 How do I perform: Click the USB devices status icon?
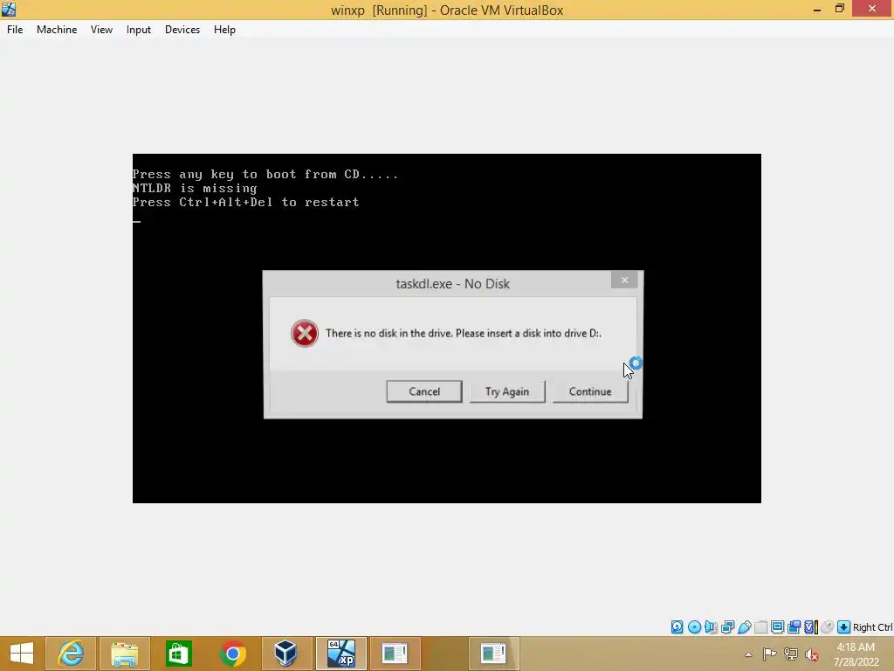pyautogui.click(x=744, y=627)
